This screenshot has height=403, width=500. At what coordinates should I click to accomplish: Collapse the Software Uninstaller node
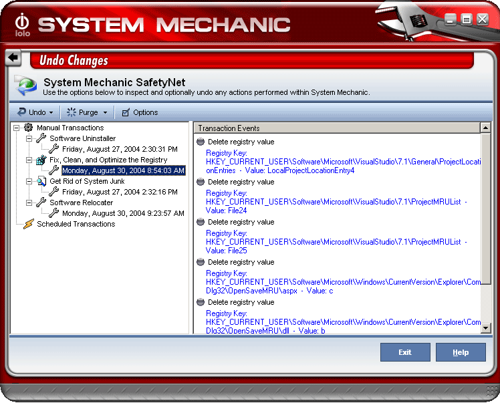point(29,138)
